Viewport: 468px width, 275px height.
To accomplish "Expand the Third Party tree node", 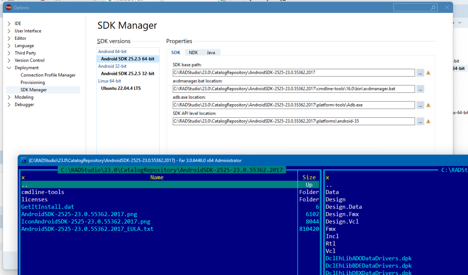I will [x=9, y=53].
